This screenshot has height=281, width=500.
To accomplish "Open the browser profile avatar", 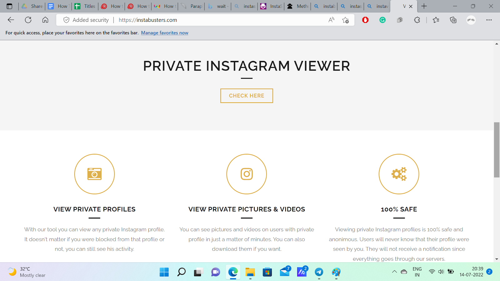I will tap(471, 20).
